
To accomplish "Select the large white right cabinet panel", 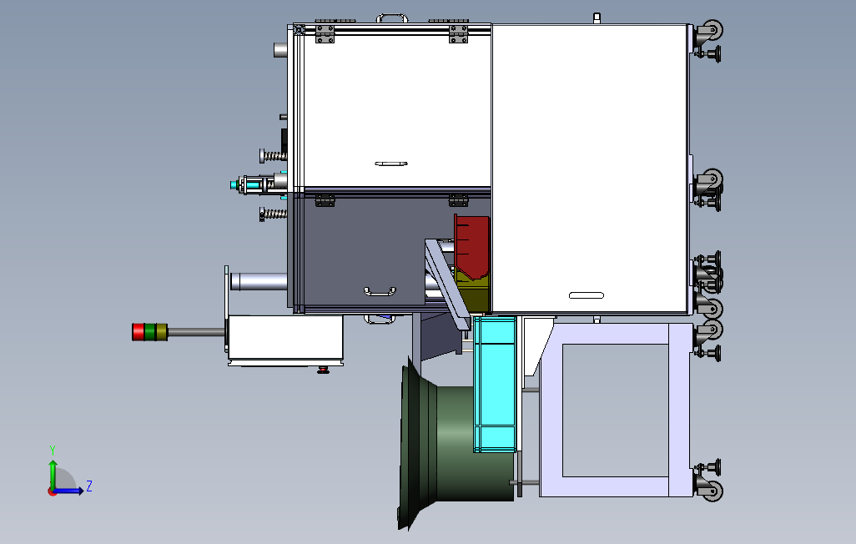I will tap(590, 169).
